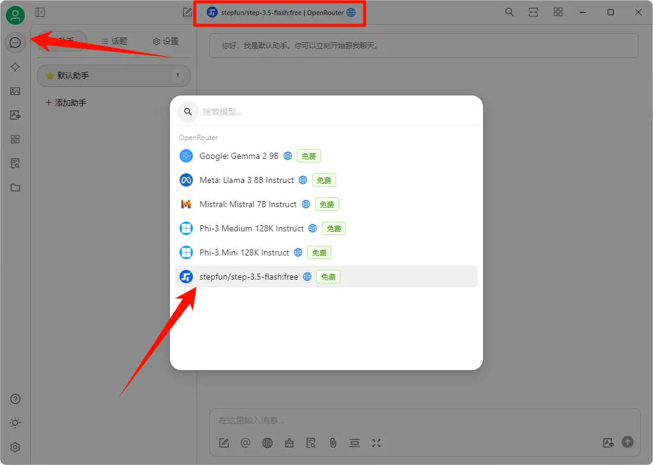Viewport: 653px width, 465px height.
Task: Select the Google: Gemma 2 9B model
Action: [x=326, y=156]
